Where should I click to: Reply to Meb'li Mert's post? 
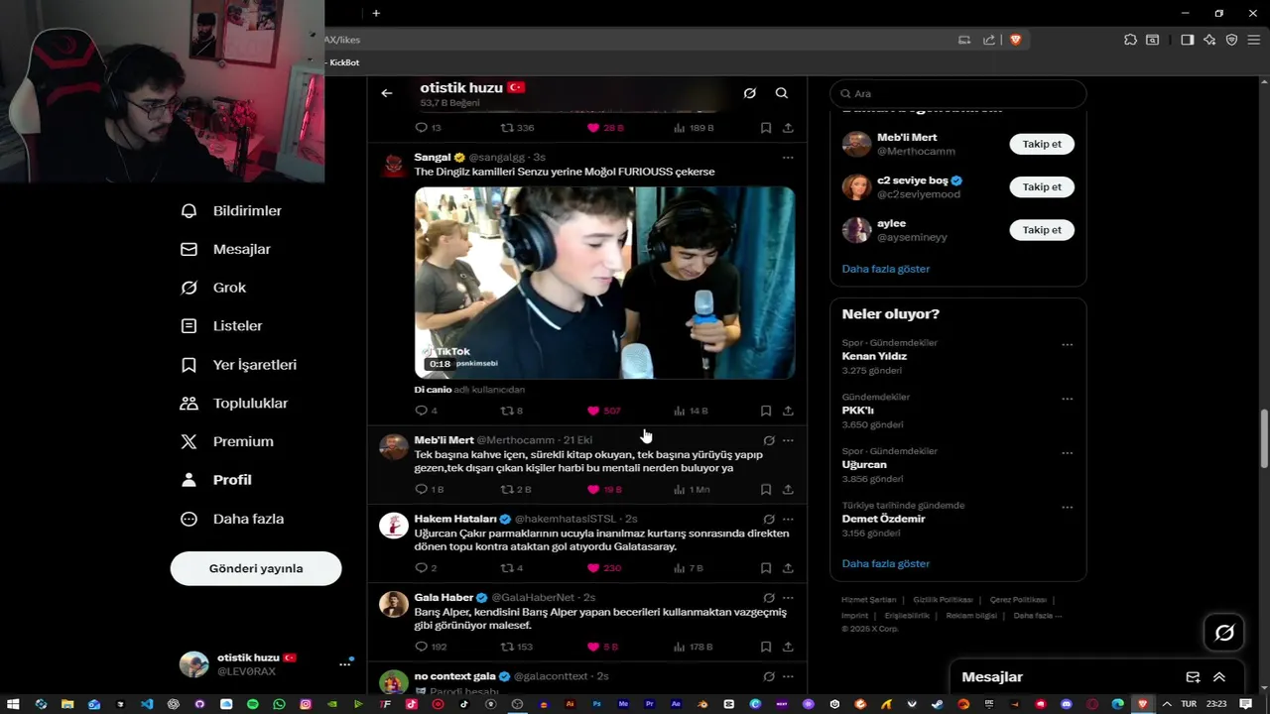tap(421, 489)
